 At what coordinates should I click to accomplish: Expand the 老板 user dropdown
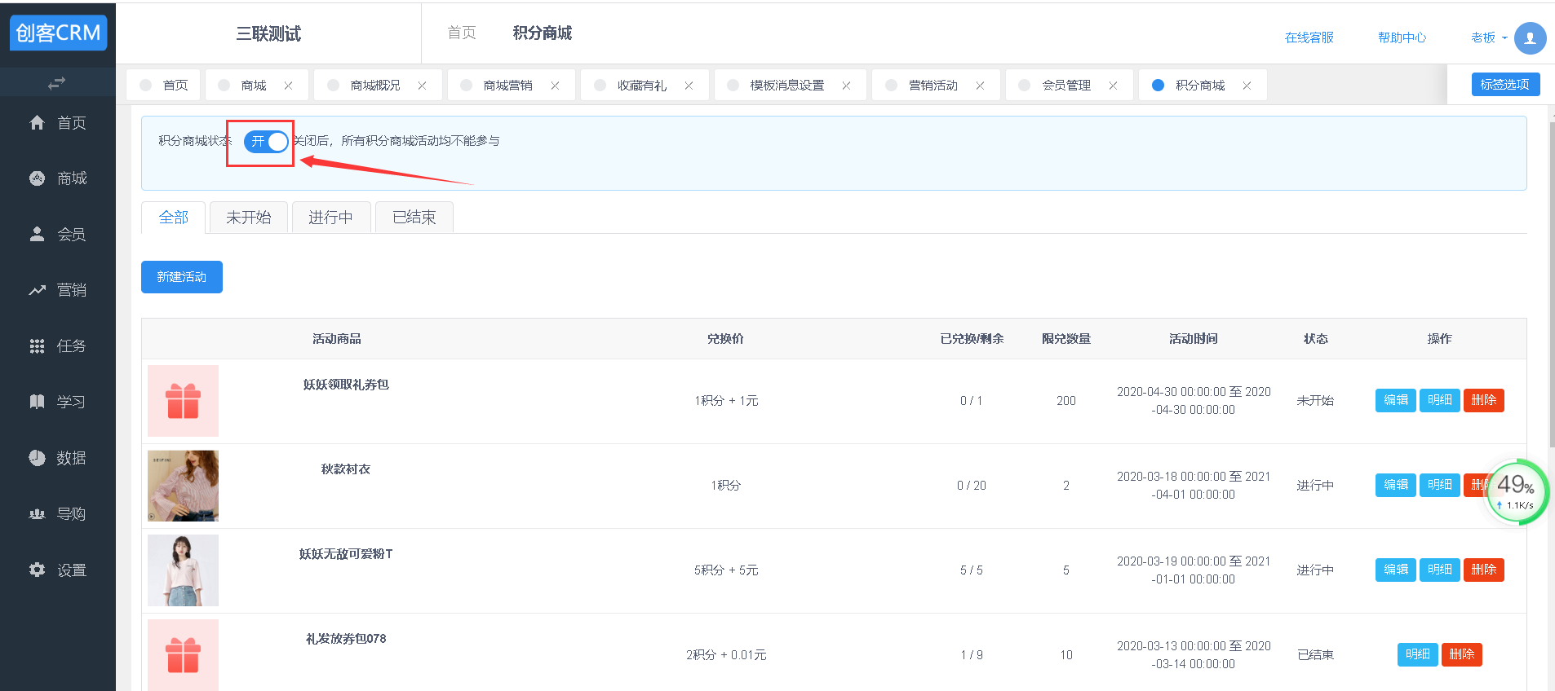pos(1489,37)
